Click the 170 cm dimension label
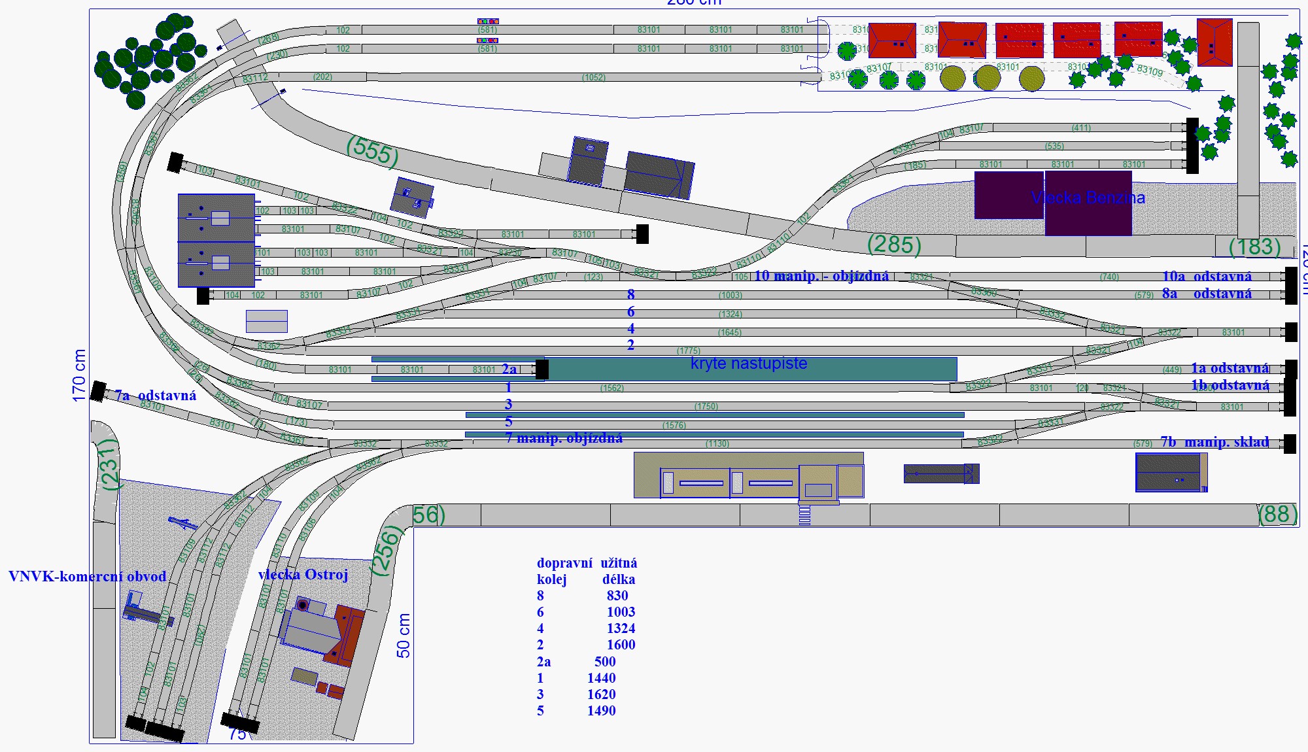The width and height of the screenshot is (1308, 752). click(x=78, y=375)
